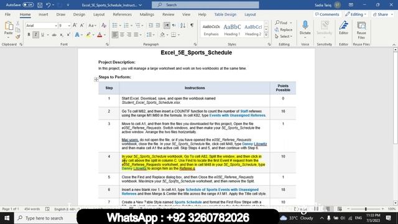
Task: Collapse the ribbon with chevron
Action: point(394,44)
